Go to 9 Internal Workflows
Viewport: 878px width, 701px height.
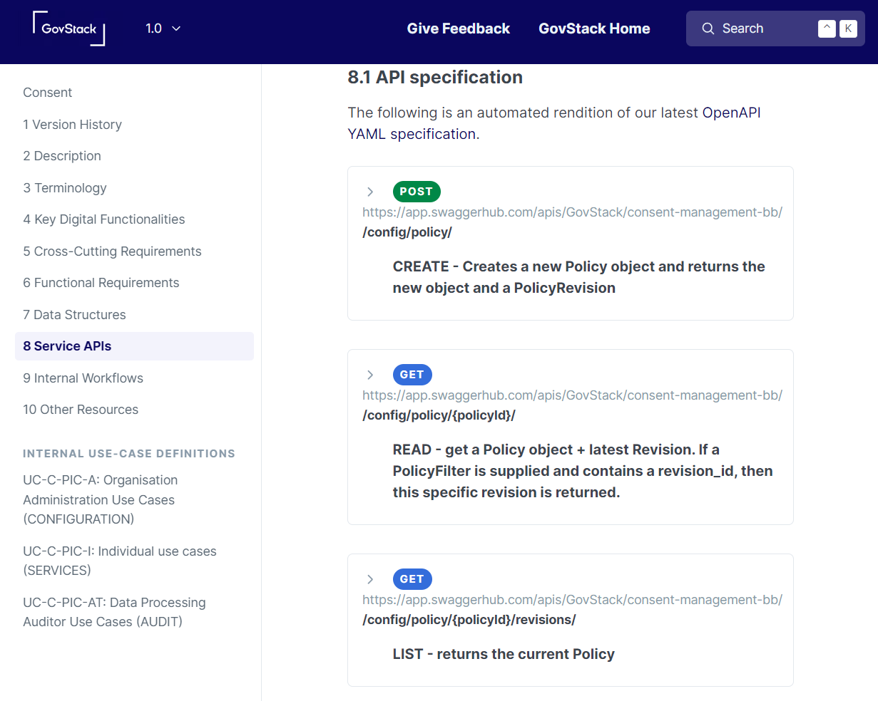[x=83, y=378]
